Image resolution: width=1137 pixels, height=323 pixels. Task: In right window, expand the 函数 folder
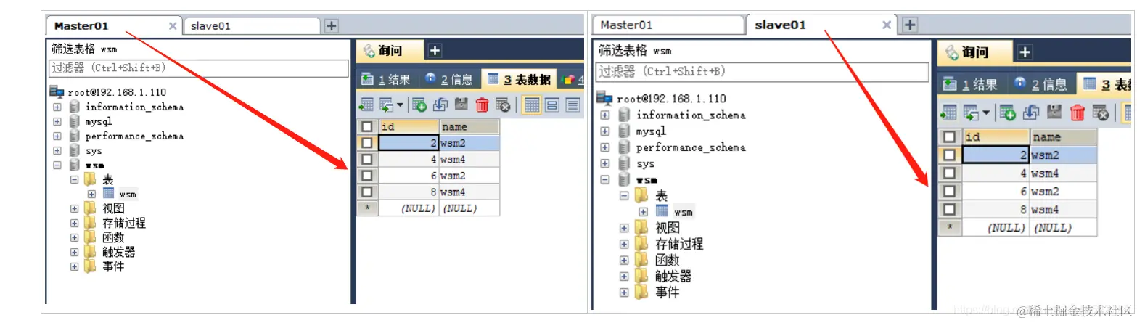pos(624,260)
